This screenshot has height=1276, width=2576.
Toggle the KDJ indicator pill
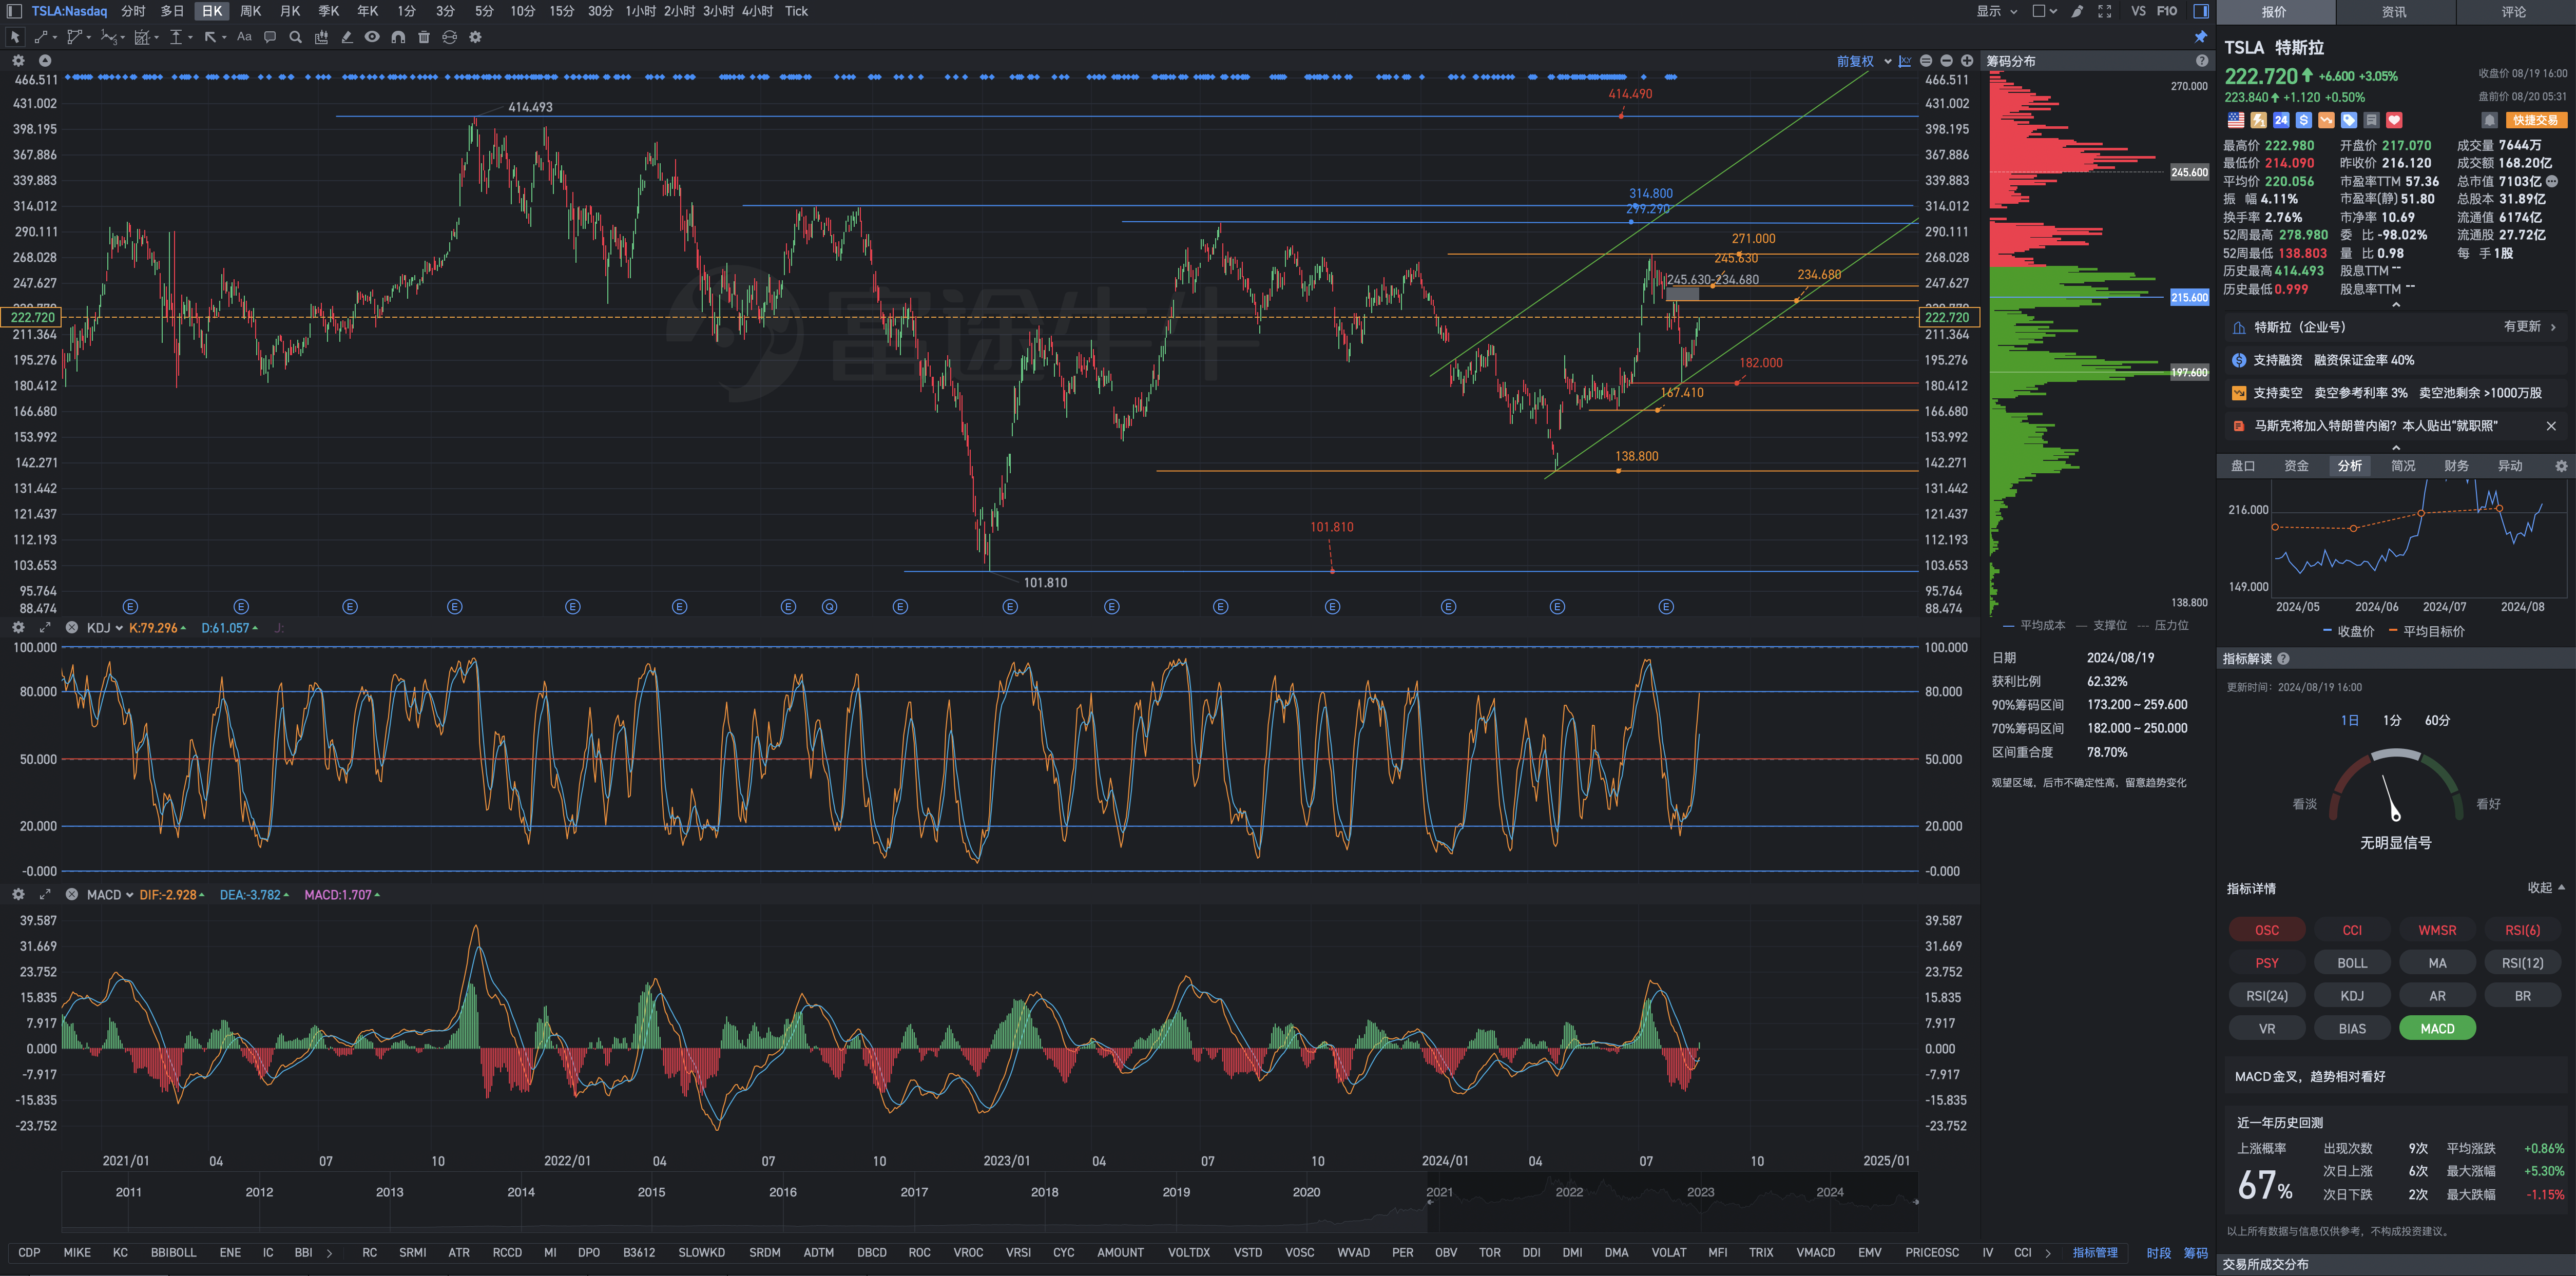pos(2352,996)
